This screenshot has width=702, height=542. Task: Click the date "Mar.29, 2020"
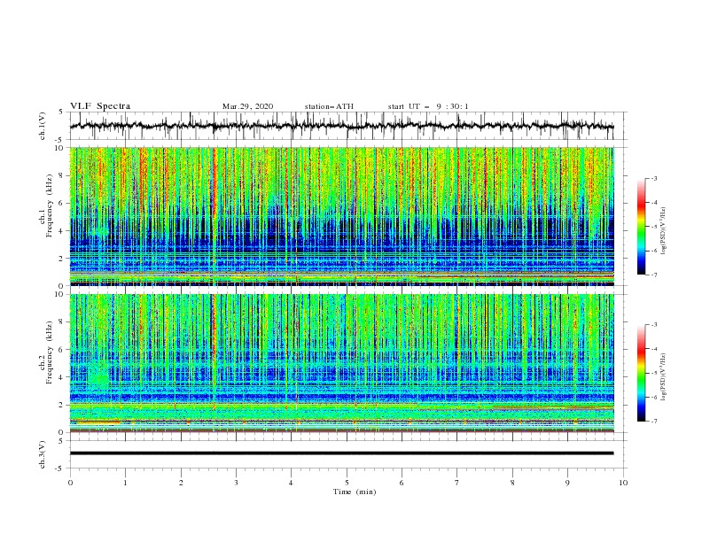tap(247, 106)
